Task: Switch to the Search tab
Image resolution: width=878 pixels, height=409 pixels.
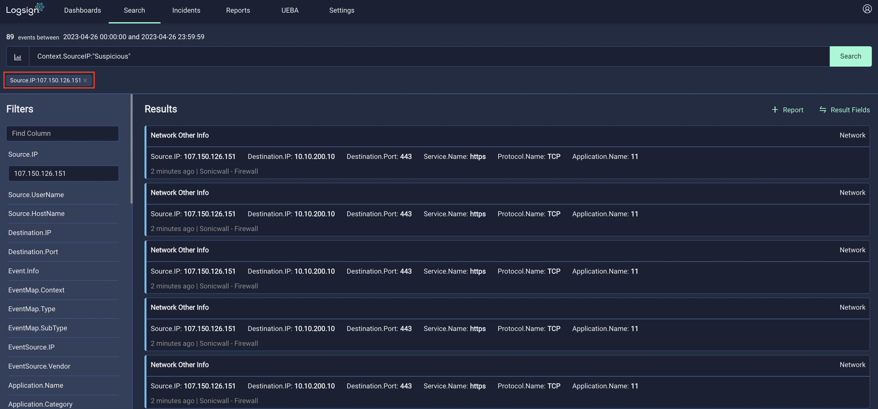Action: click(134, 10)
